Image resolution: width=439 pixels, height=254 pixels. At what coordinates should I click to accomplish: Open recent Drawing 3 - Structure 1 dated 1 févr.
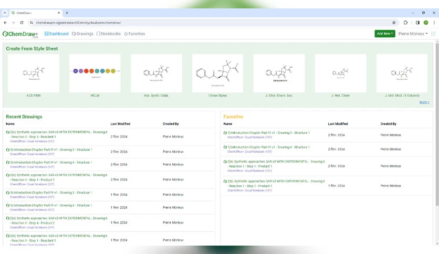51,193
